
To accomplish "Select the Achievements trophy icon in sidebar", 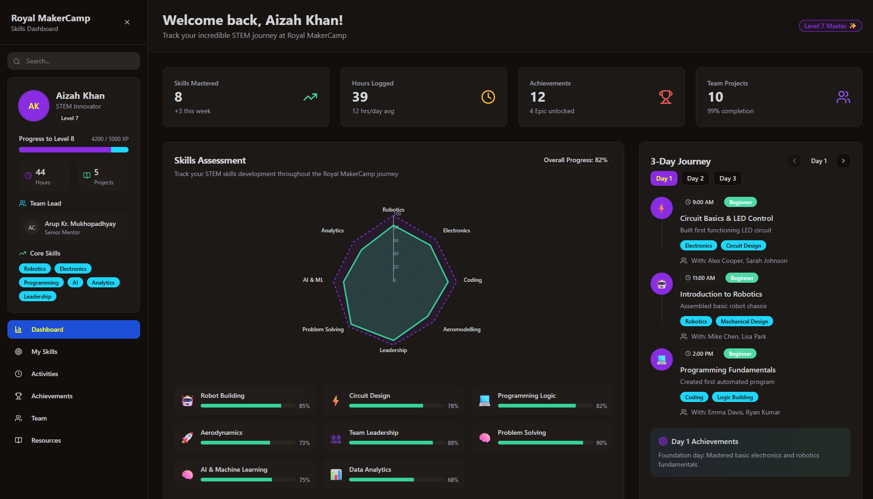I will click(x=18, y=396).
